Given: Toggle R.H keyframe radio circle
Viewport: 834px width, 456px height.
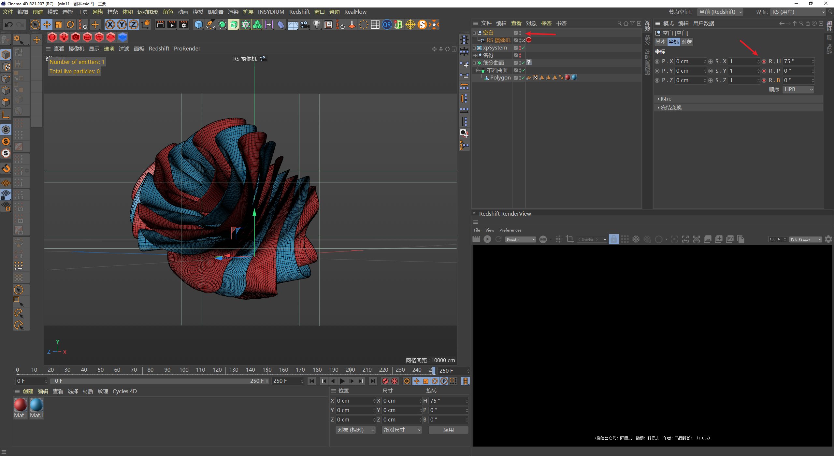Looking at the screenshot, I should 764,62.
